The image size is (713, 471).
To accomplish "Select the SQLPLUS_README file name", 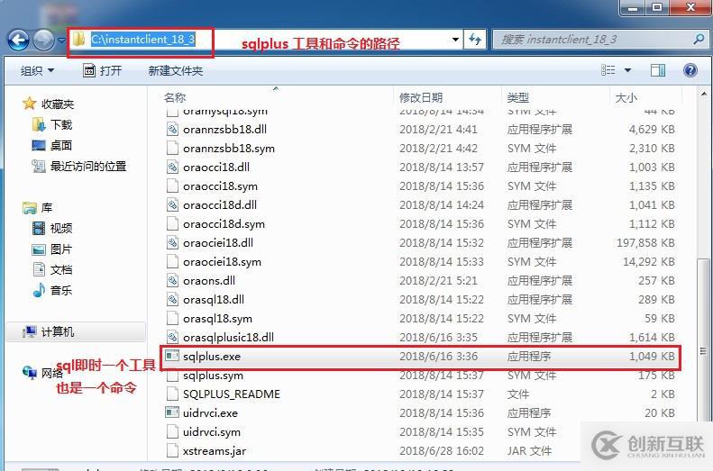I will [x=232, y=394].
